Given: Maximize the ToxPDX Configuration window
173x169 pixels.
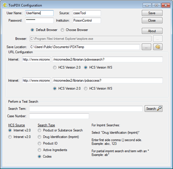Looking at the screenshot, I should click(x=156, y=5).
